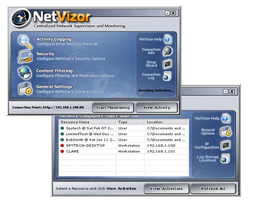Image resolution: width=253 pixels, height=205 pixels.
Task: Click Connection Point address text
Action: [48, 107]
